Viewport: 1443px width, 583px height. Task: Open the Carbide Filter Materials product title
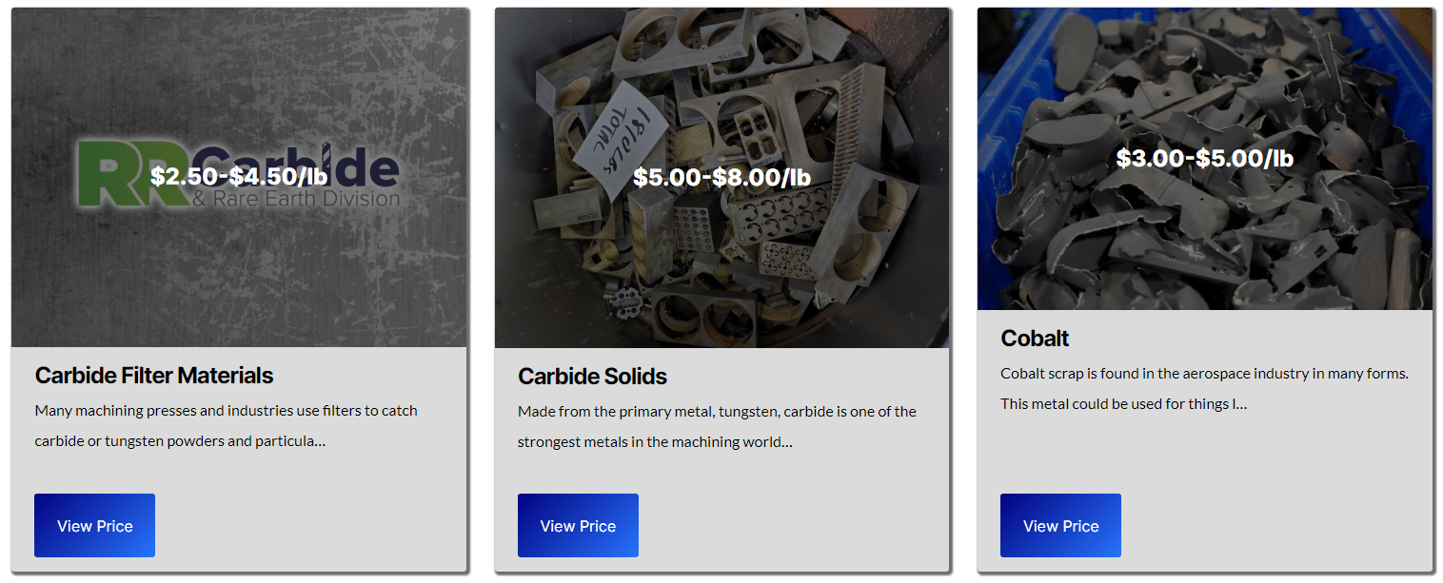(x=153, y=376)
